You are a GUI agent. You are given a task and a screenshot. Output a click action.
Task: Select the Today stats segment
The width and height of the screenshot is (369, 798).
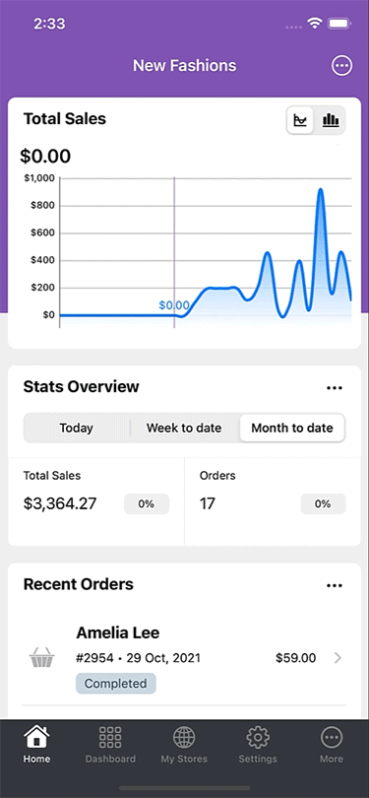[76, 428]
